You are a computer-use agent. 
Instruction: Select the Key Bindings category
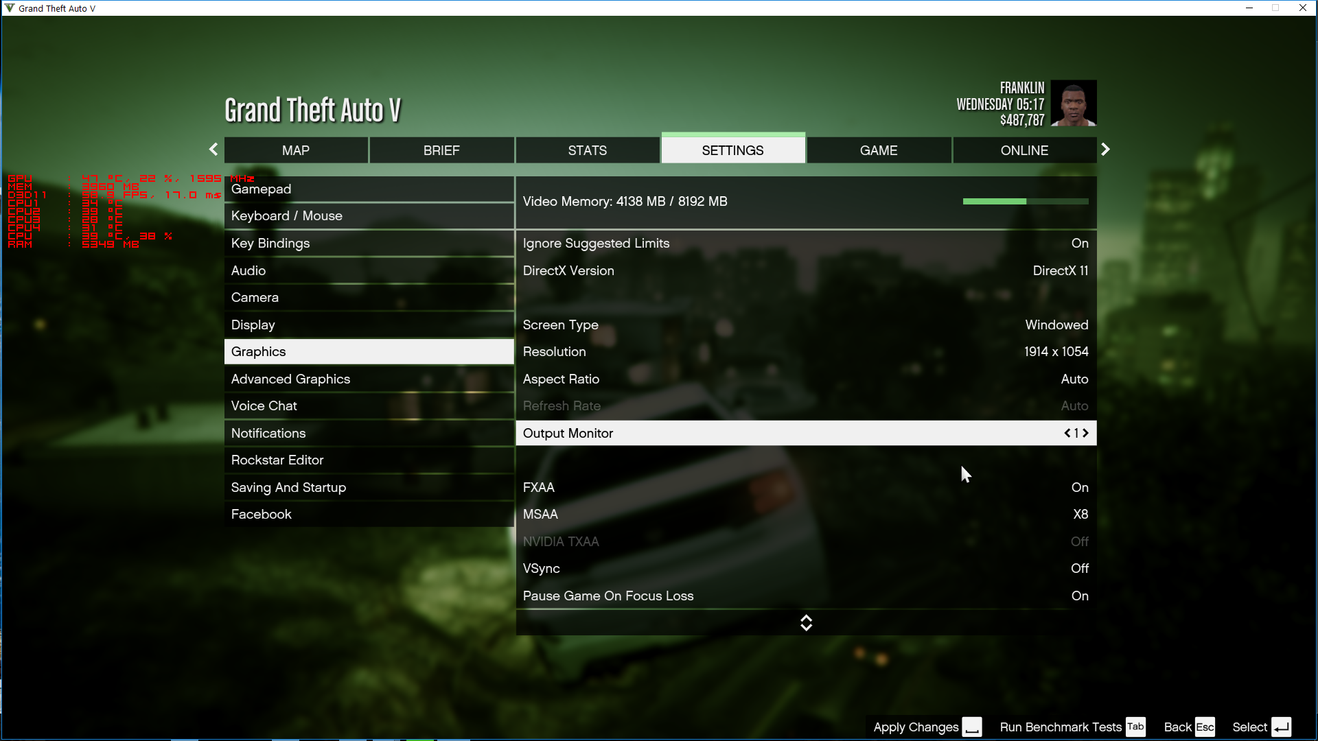369,244
